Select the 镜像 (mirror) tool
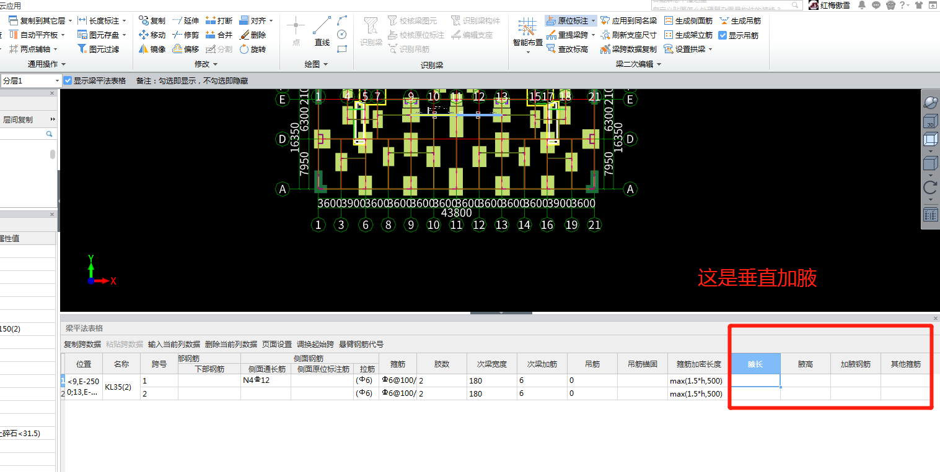This screenshot has height=472, width=940. point(152,49)
